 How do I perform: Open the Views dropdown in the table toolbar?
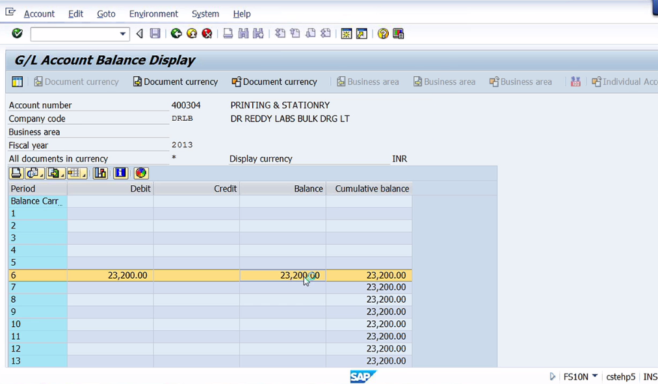click(34, 173)
